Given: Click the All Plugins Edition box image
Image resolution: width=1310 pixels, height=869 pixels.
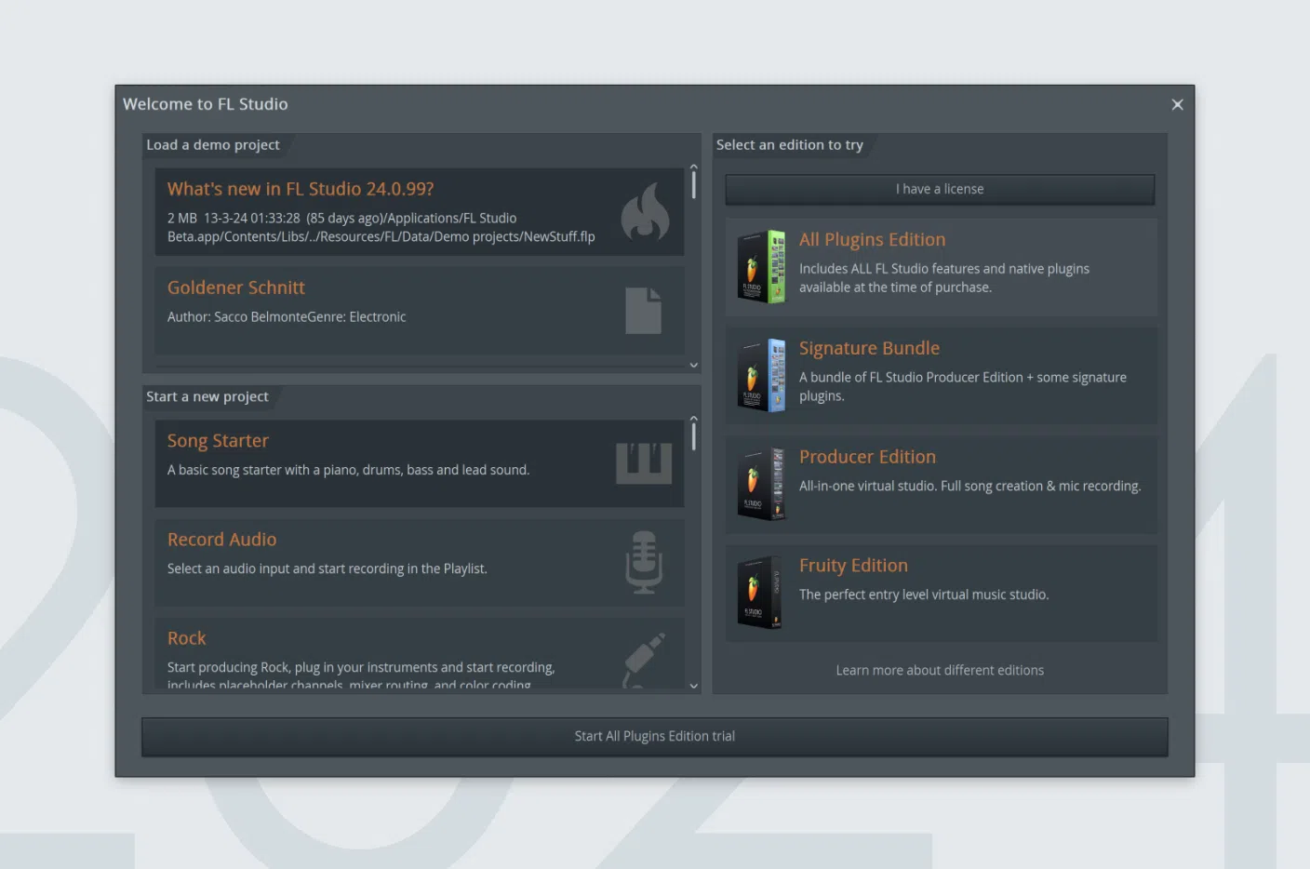Looking at the screenshot, I should (x=762, y=267).
